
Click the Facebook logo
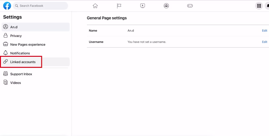click(7, 6)
